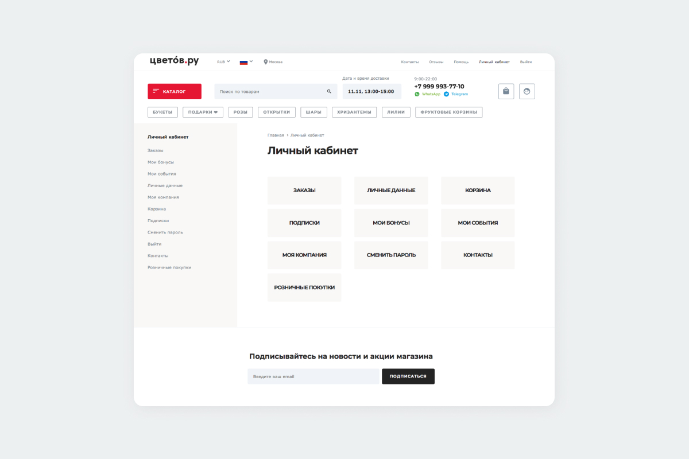The width and height of the screenshot is (689, 459).
Task: Open the СМЕНИТЬ ПАРОЛЬ tile
Action: pyautogui.click(x=391, y=255)
